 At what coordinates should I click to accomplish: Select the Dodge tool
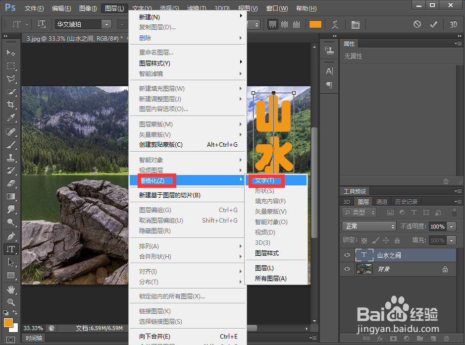point(11,222)
